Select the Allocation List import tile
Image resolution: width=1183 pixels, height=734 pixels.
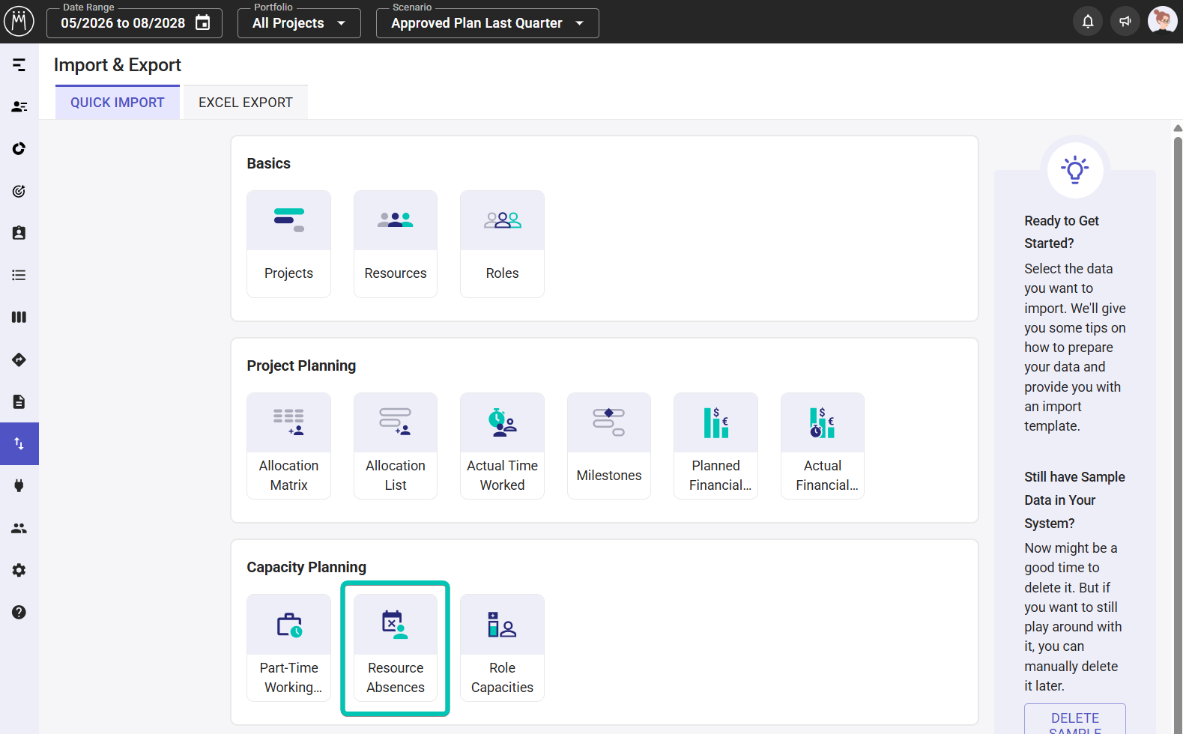396,446
